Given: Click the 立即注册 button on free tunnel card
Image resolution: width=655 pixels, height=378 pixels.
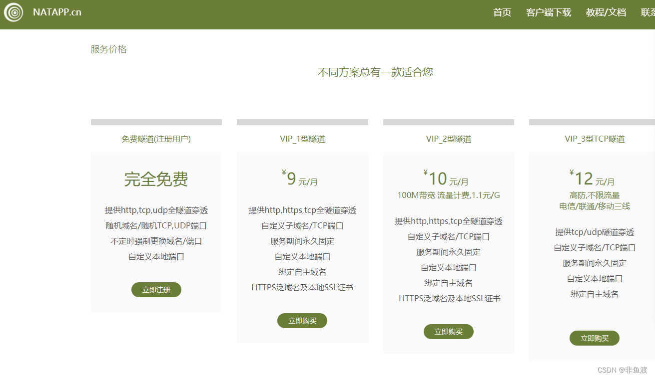Looking at the screenshot, I should (x=156, y=290).
